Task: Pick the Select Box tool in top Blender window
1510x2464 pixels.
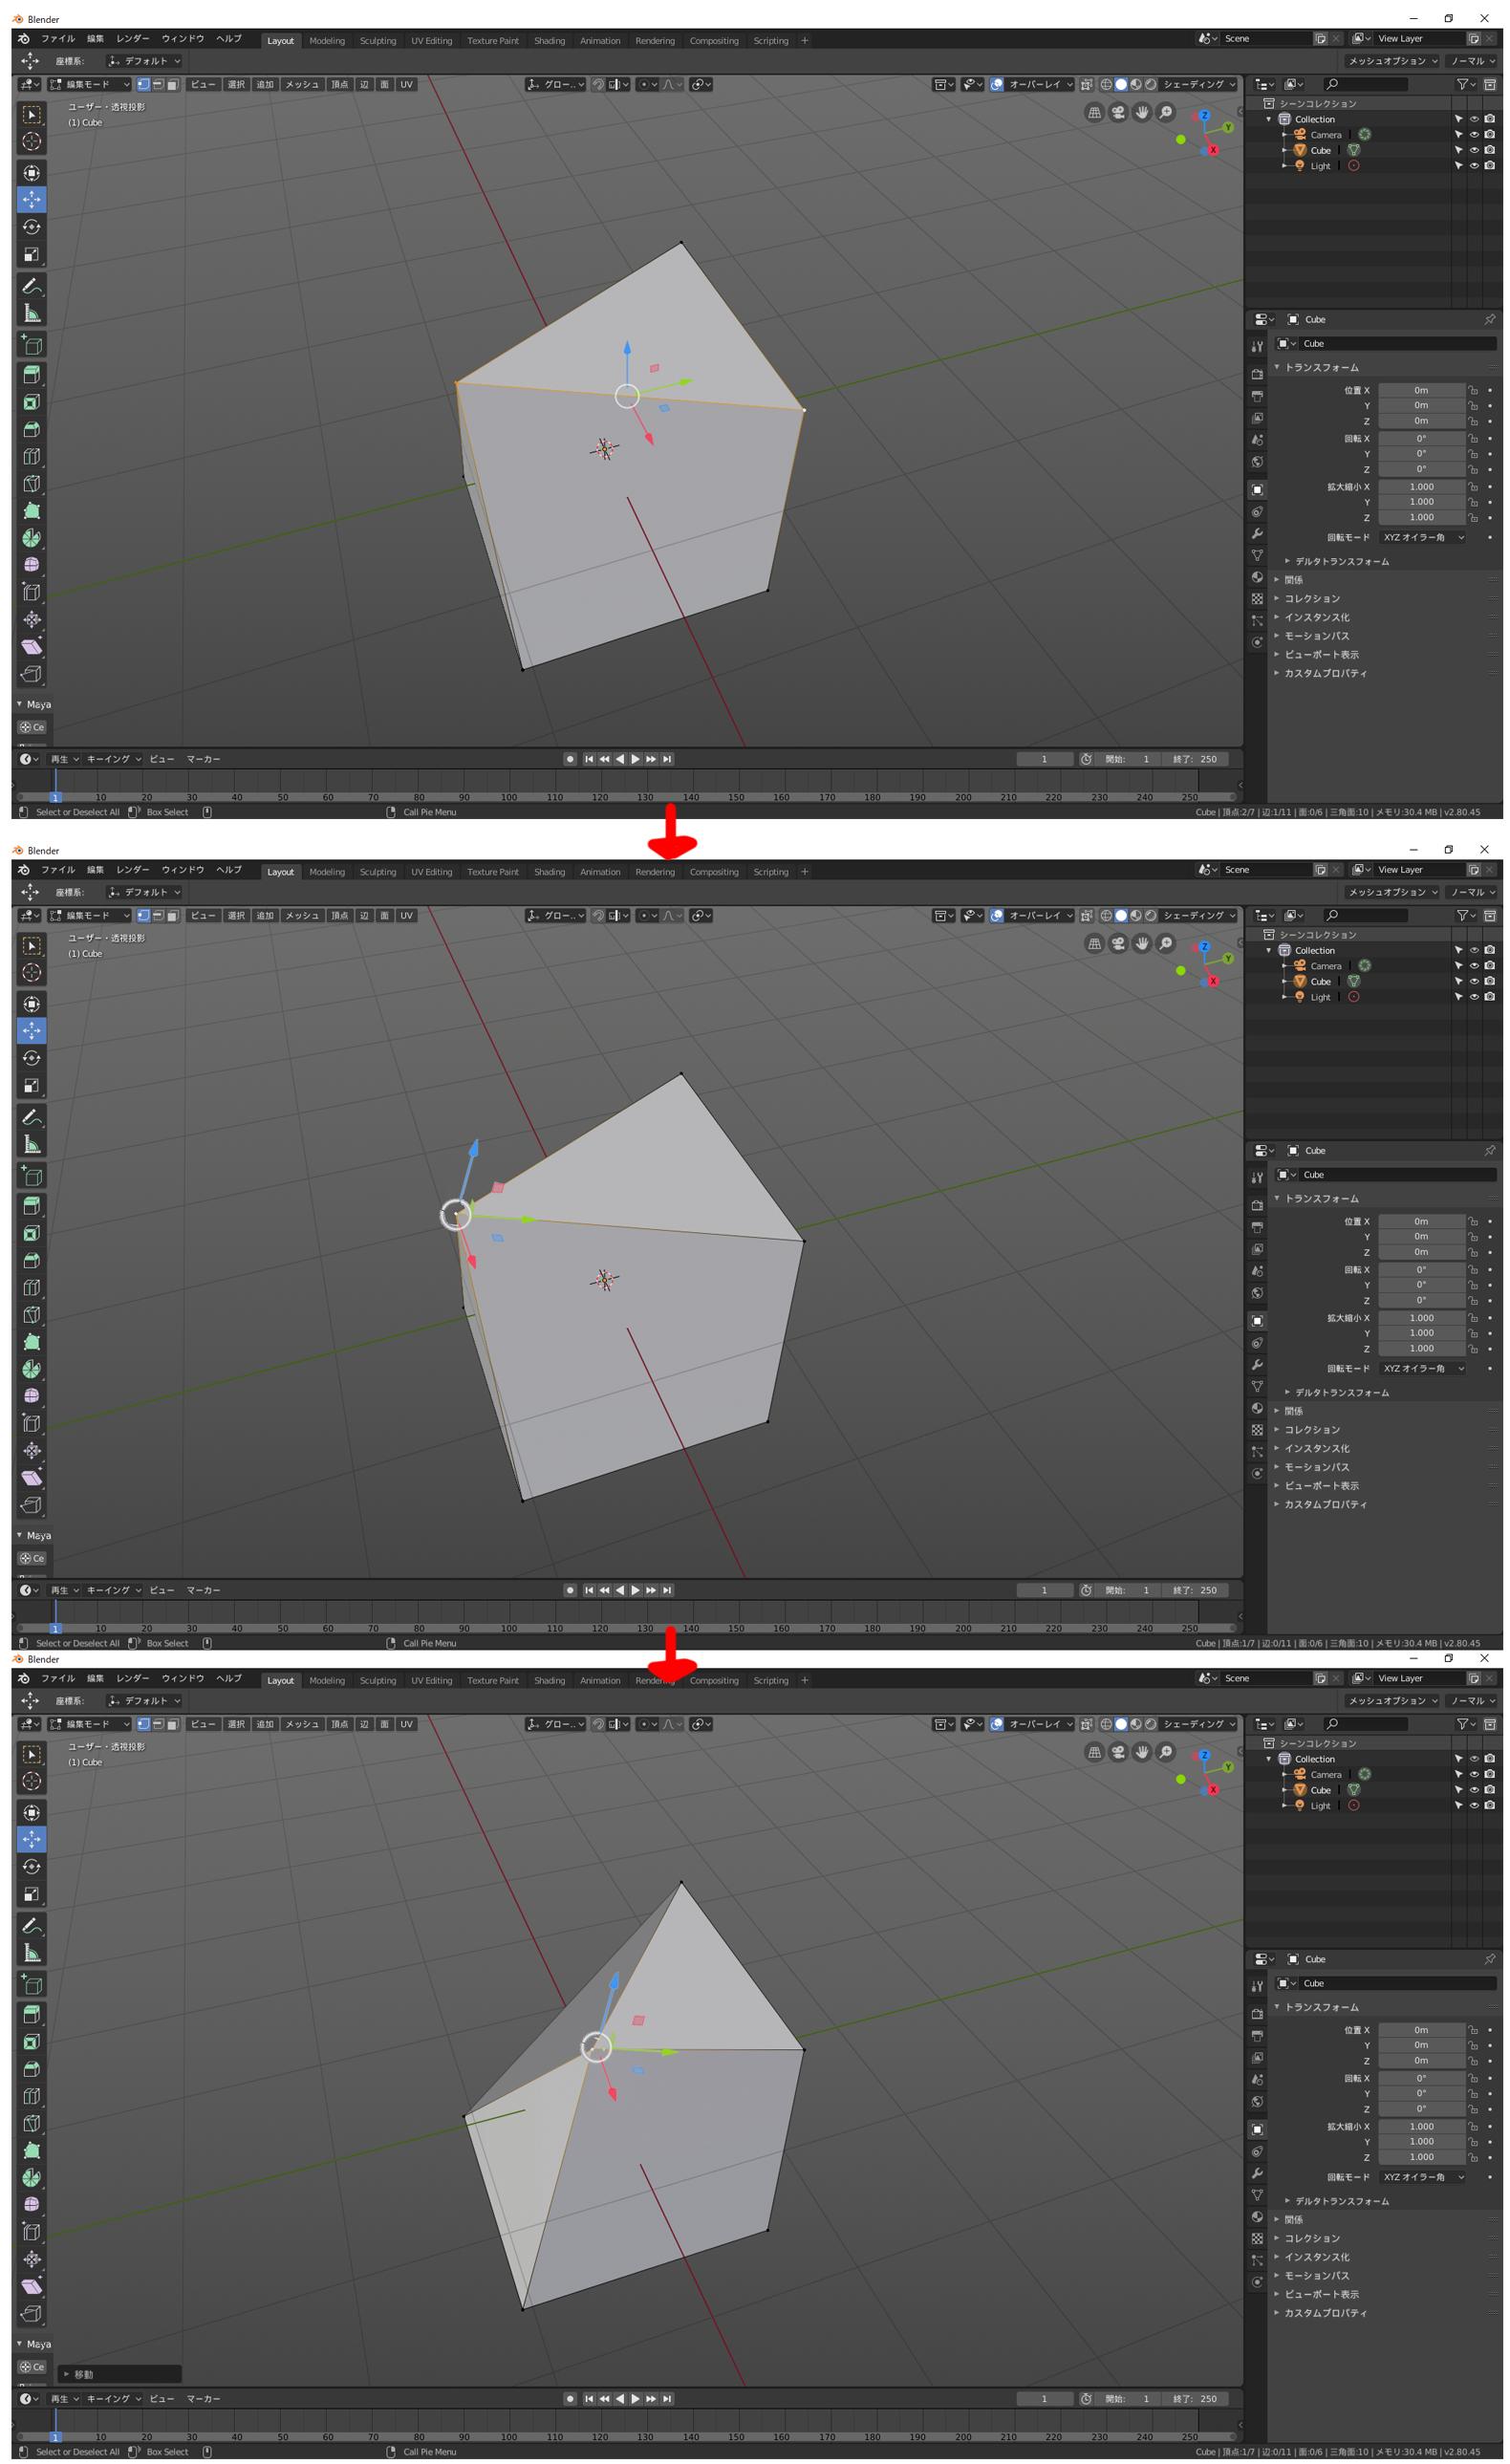Action: coord(31,114)
